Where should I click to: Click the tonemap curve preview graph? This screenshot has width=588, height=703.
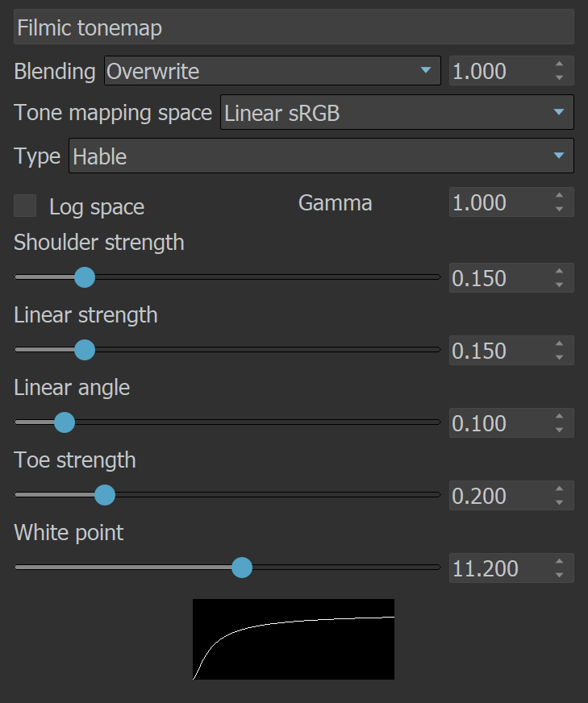[294, 639]
